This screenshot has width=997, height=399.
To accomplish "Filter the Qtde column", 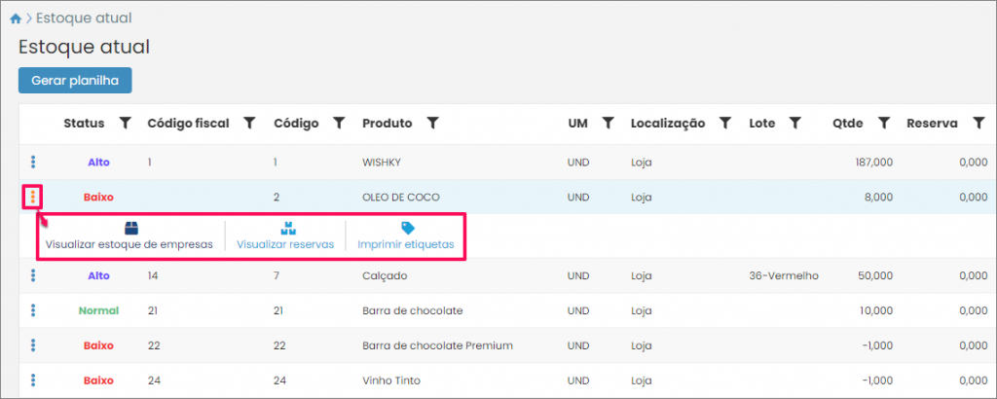I will point(884,124).
